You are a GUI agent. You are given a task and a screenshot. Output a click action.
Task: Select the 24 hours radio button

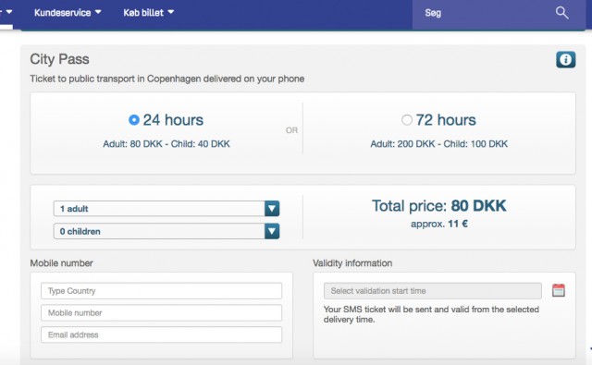(x=133, y=120)
